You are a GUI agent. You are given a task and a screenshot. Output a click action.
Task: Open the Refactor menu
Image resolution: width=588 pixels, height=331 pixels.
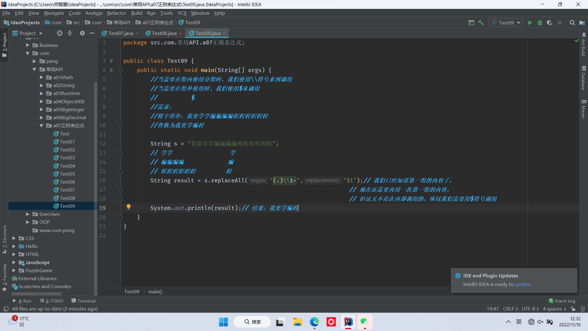[x=116, y=13]
